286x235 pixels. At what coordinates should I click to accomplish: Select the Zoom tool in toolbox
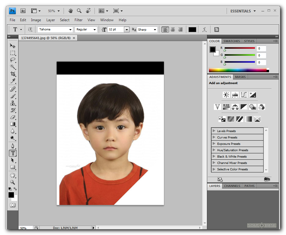point(13,182)
